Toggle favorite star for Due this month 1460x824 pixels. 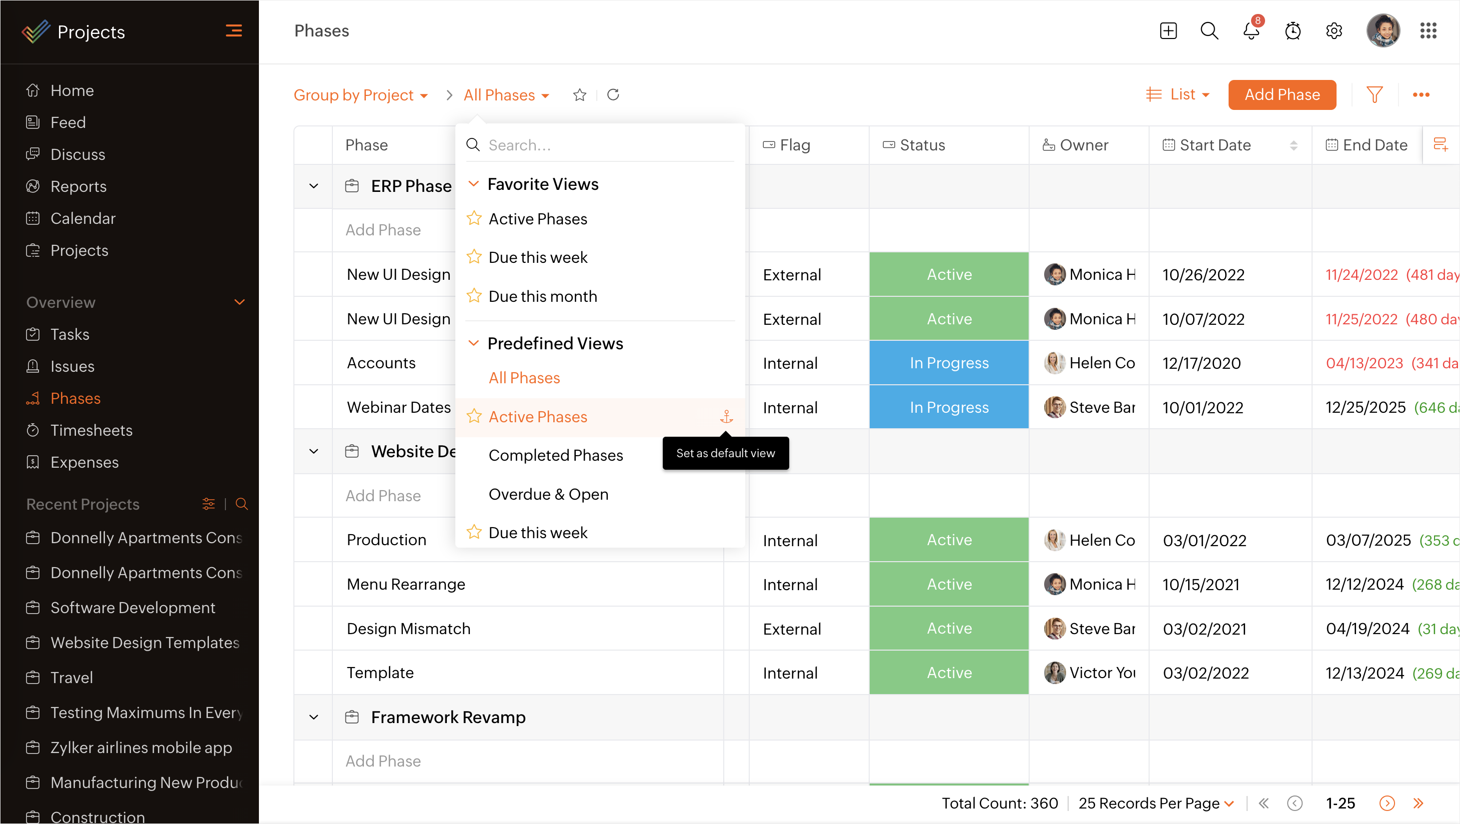pos(474,296)
